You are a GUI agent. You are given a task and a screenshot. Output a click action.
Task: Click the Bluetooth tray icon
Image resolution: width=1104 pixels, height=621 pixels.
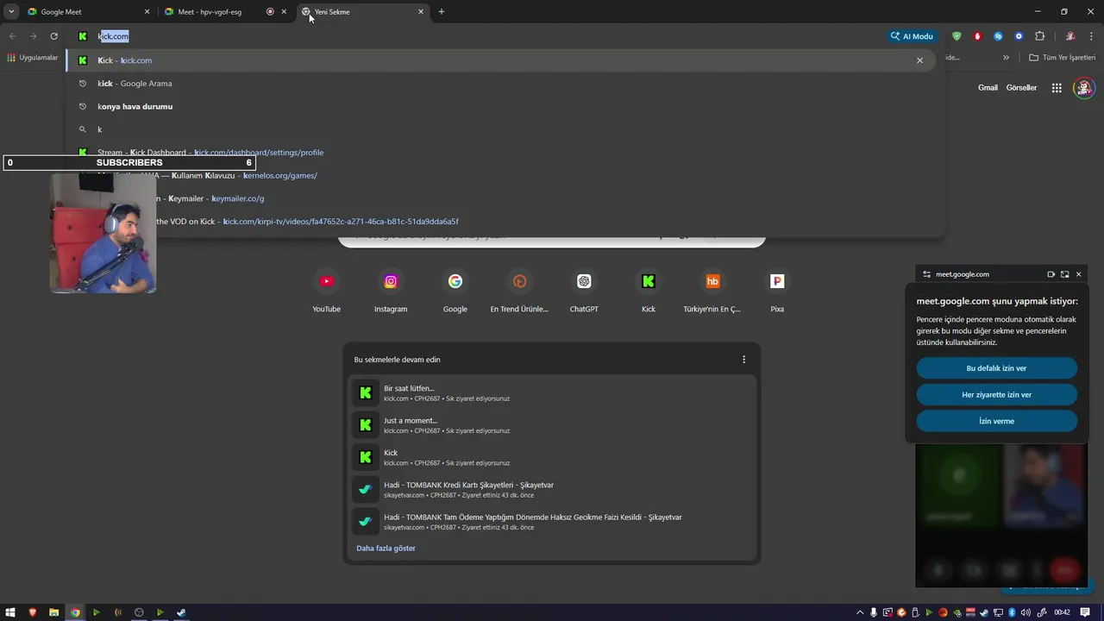(1012, 612)
